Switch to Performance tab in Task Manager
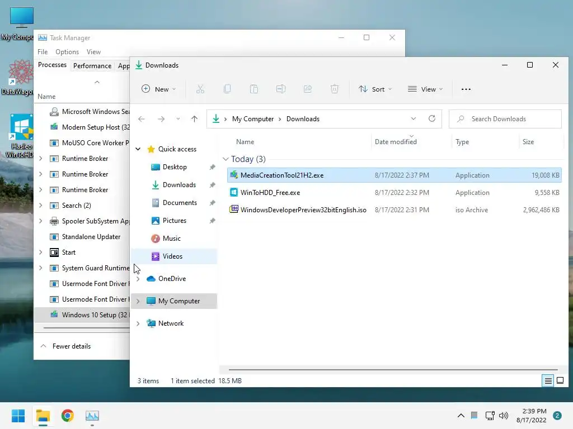The image size is (573, 429). [92, 66]
